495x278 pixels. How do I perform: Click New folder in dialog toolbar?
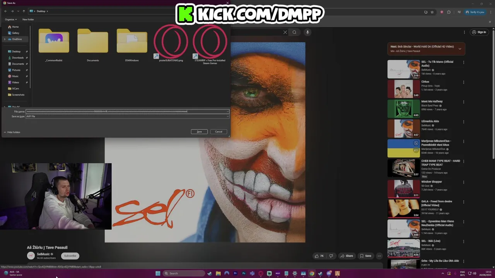click(28, 19)
